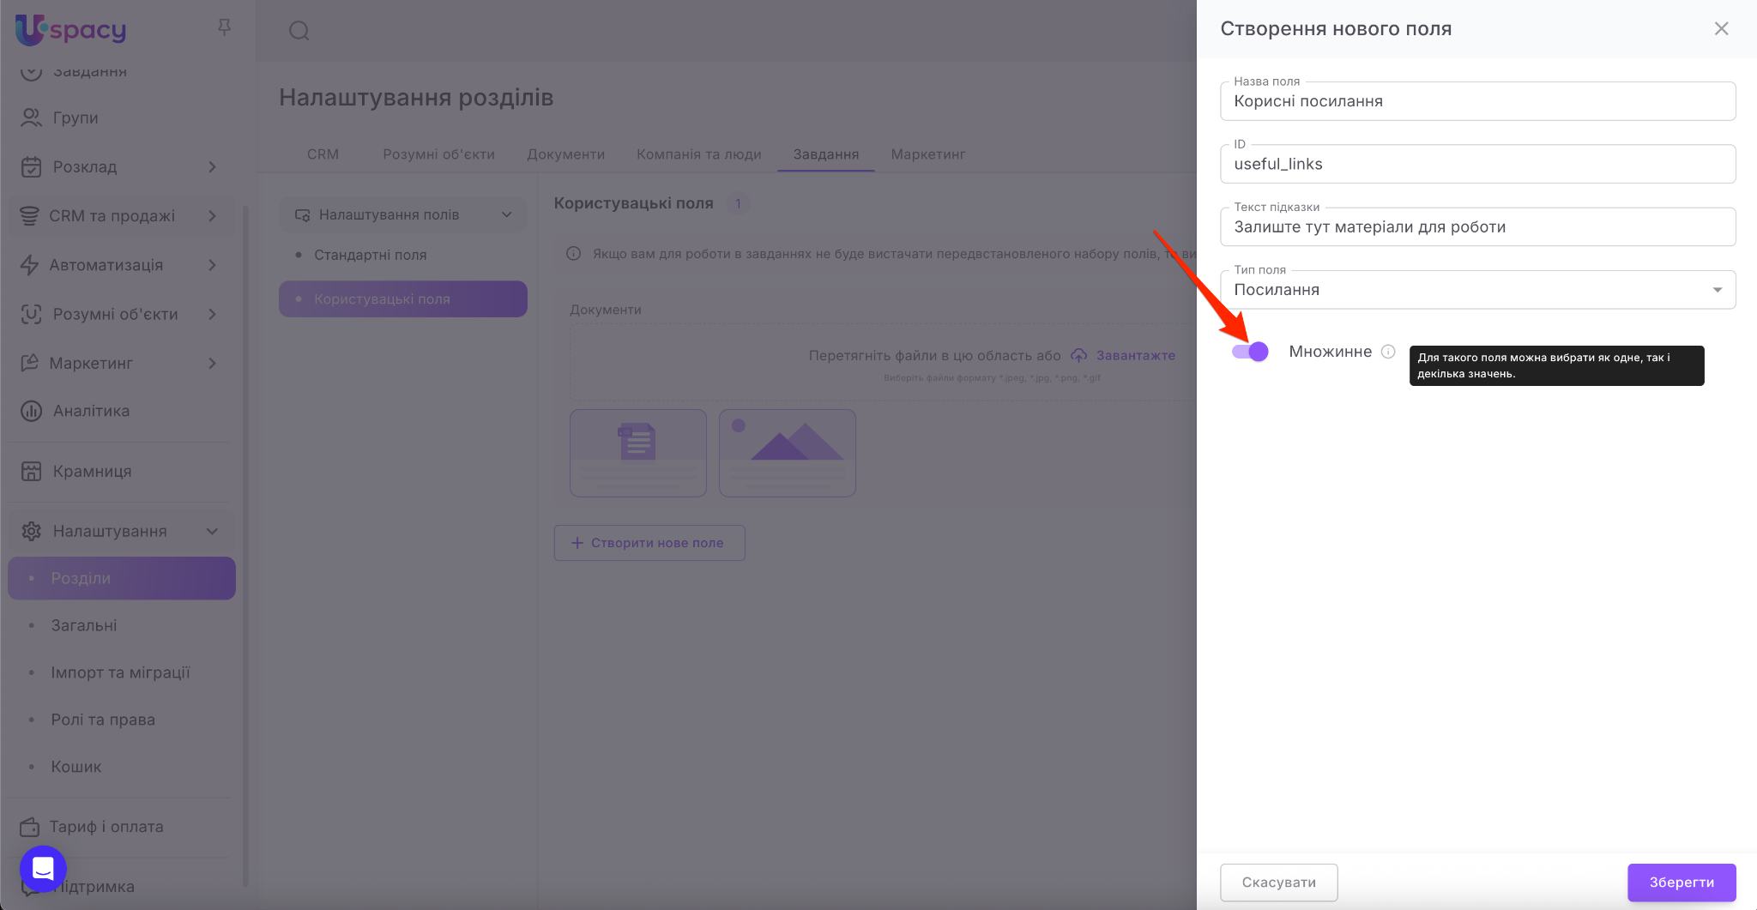1757x910 pixels.
Task: Click the info icon next to Множинне
Action: tap(1388, 352)
